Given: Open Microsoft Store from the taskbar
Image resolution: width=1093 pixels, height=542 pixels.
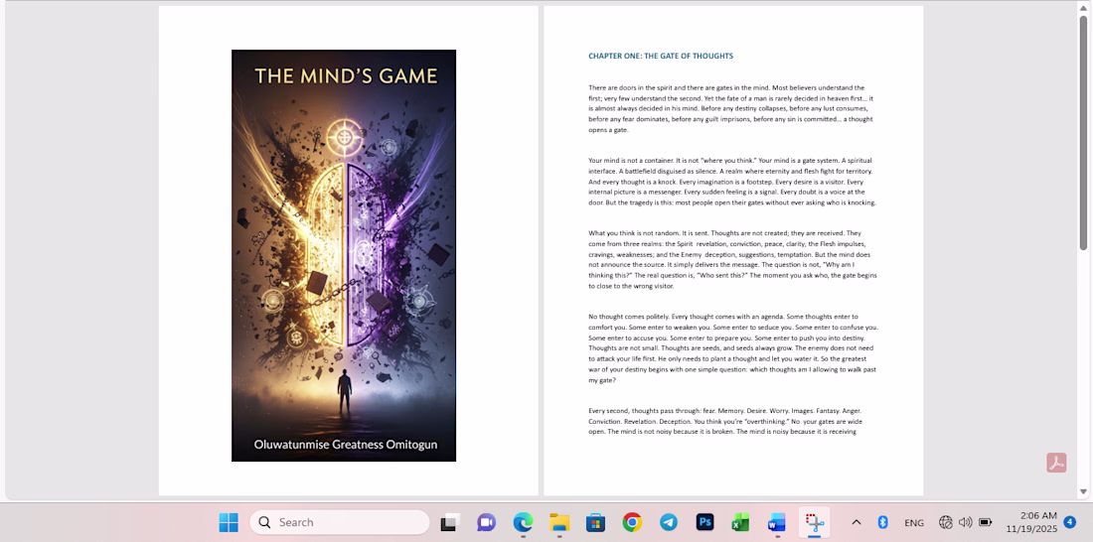Looking at the screenshot, I should click(x=595, y=522).
